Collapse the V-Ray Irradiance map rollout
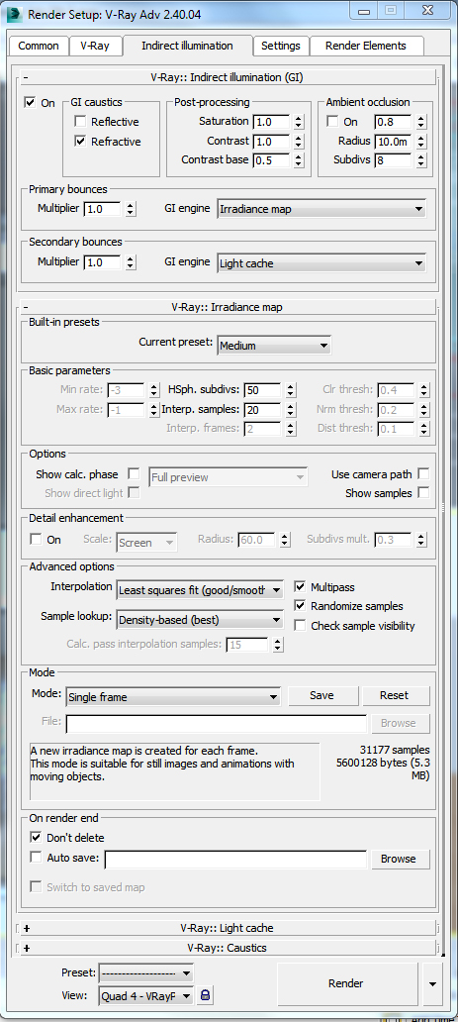Screen dimensions: 458x1022 pos(229,306)
